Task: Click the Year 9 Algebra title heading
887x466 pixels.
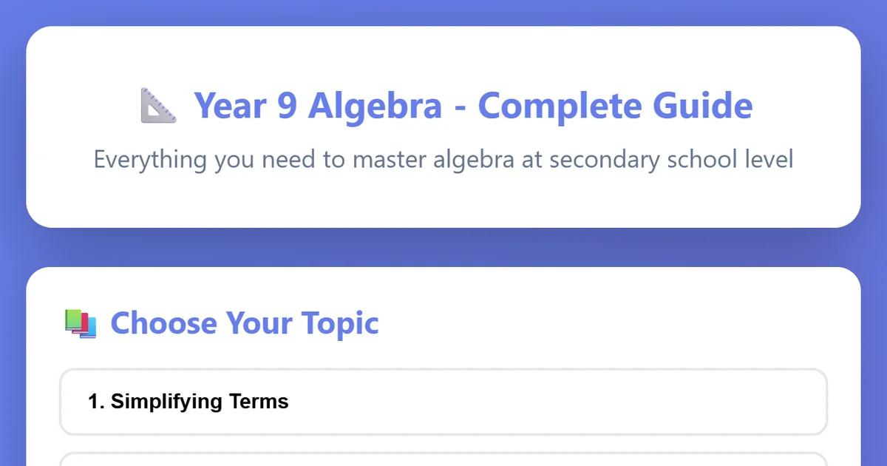Action: coord(473,106)
